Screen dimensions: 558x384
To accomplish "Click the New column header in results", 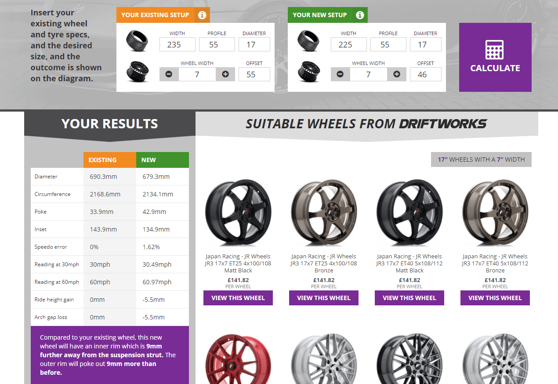I will click(163, 160).
